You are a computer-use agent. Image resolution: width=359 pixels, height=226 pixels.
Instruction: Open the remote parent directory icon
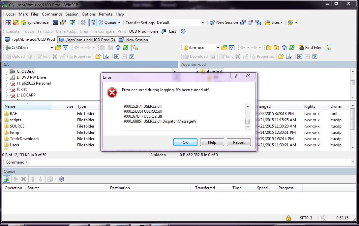point(269,48)
